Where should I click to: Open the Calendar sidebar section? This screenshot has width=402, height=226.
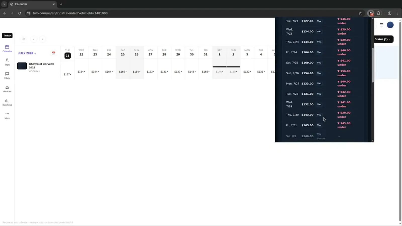pos(7,49)
